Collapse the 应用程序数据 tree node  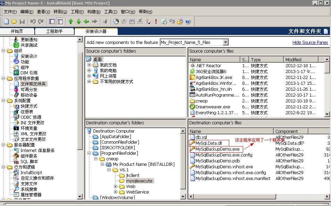(3, 79)
